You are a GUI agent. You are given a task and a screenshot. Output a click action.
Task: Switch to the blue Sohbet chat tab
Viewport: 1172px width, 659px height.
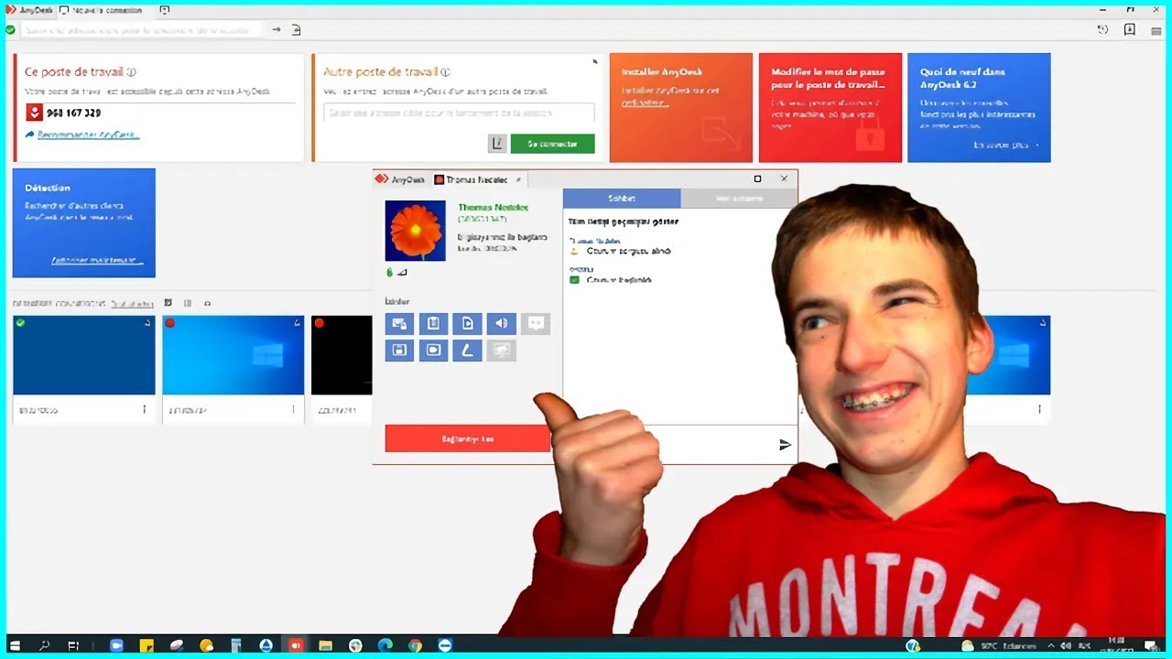pyautogui.click(x=622, y=199)
